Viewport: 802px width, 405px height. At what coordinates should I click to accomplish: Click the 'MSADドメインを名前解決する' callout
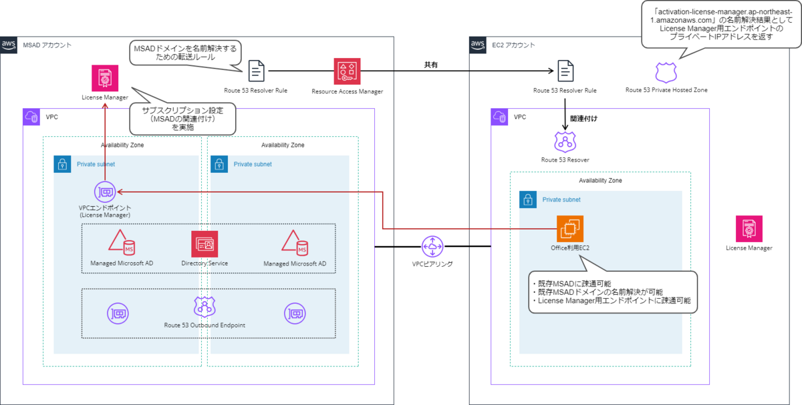pyautogui.click(x=184, y=54)
